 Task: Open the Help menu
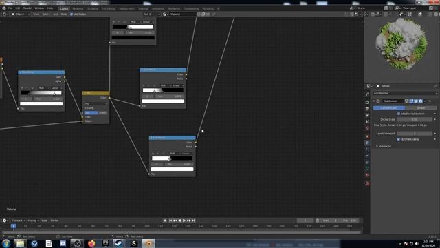click(50, 8)
